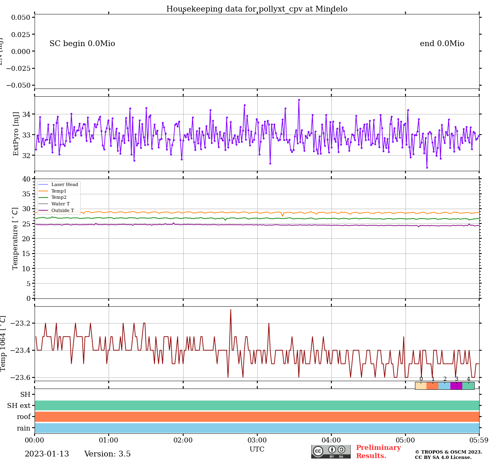Click the SH row label
Image resolution: width=494 pixels, height=461 pixels.
[26, 394]
